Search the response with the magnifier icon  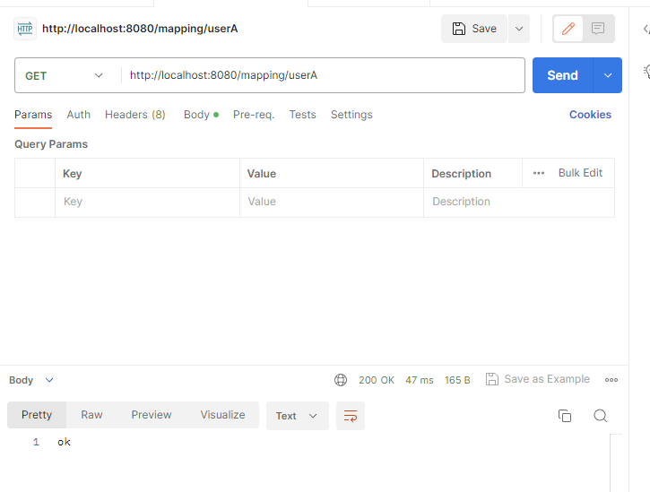tap(601, 416)
